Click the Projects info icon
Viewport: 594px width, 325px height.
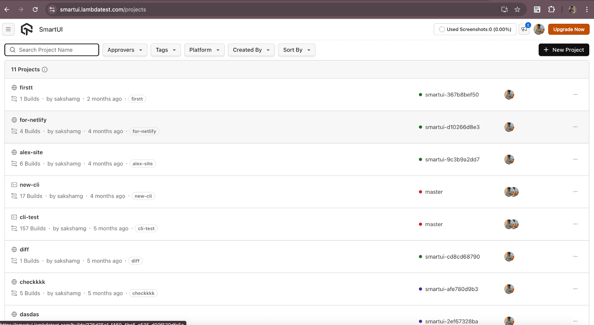(45, 69)
